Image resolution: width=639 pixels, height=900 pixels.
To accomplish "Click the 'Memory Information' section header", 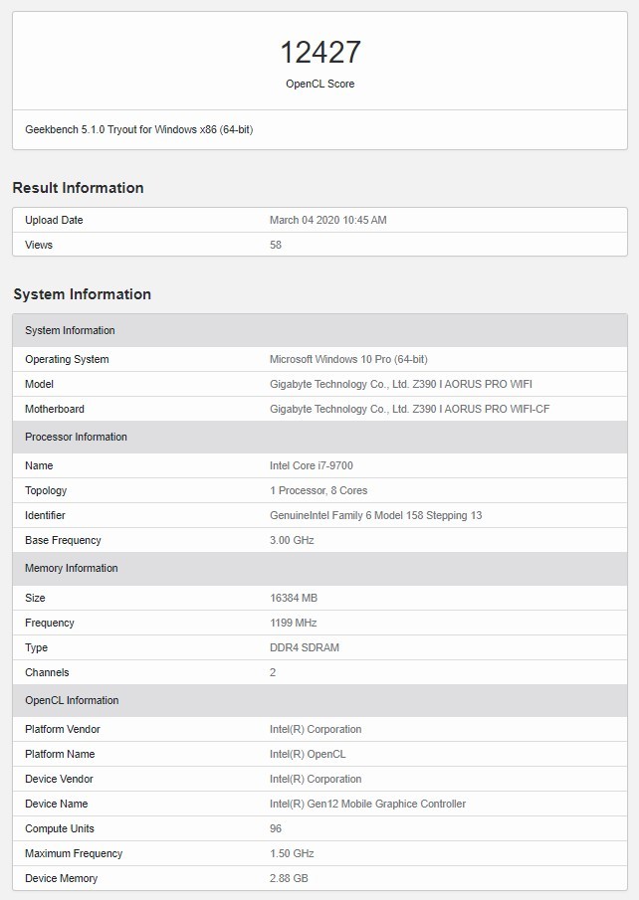I will [320, 568].
